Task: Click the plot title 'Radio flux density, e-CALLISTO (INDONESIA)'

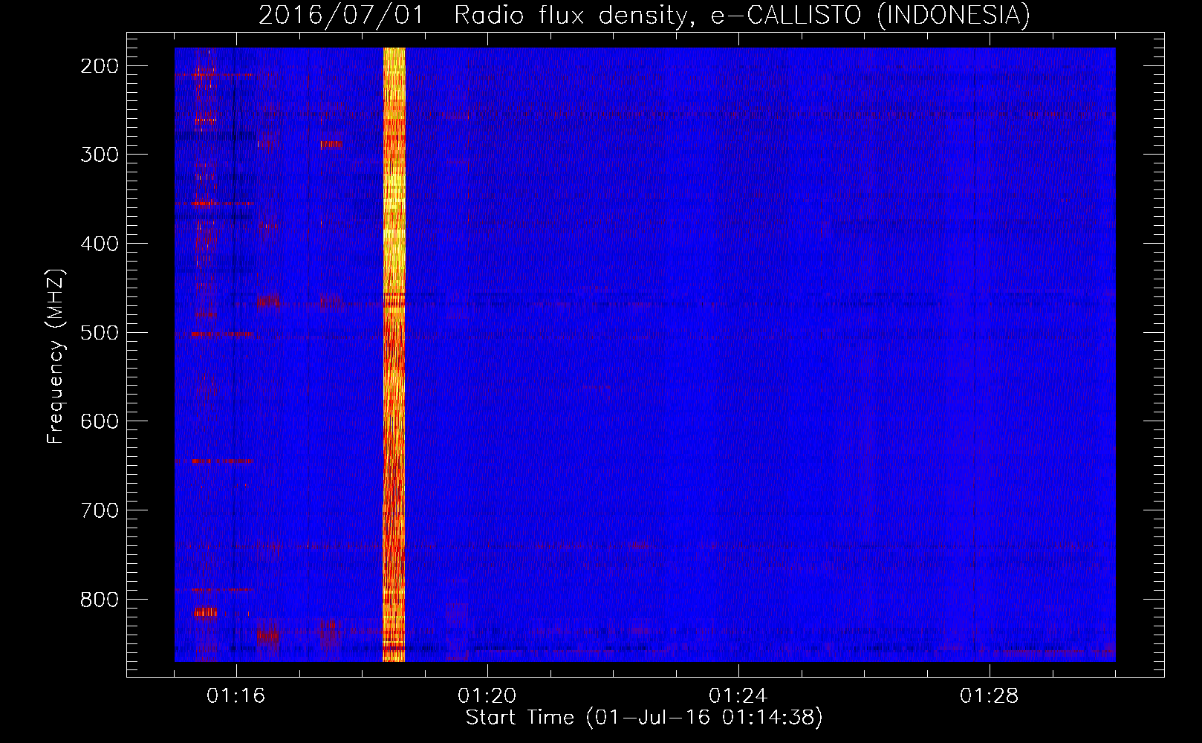Action: coord(742,16)
